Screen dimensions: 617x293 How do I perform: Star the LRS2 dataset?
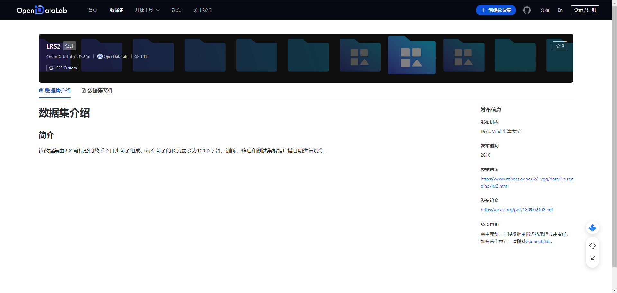tap(559, 46)
